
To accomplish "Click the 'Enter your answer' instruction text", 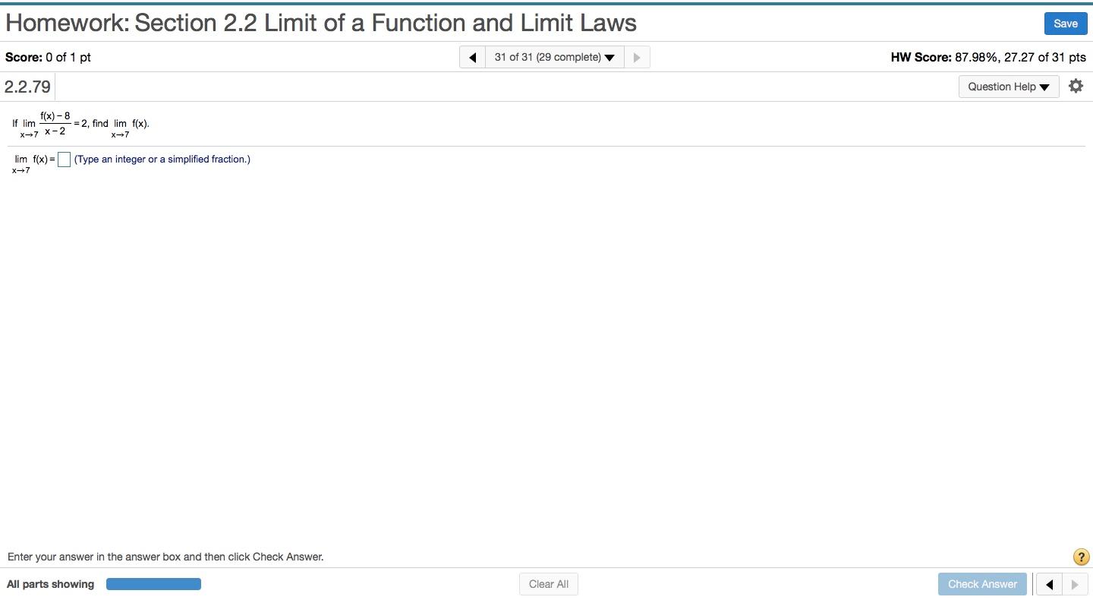I will coord(165,557).
